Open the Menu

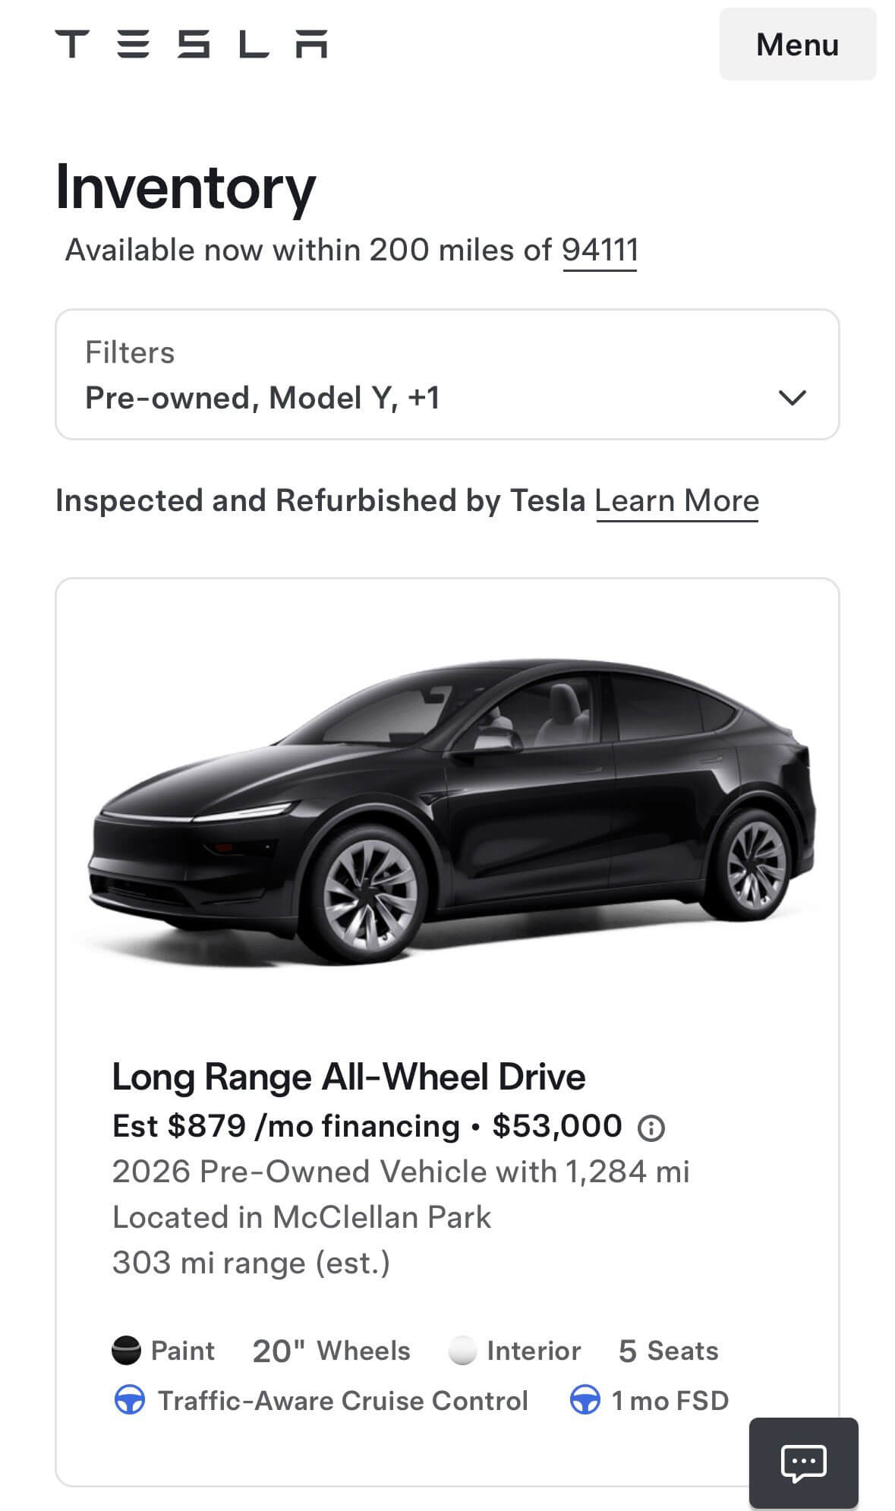pyautogui.click(x=795, y=46)
